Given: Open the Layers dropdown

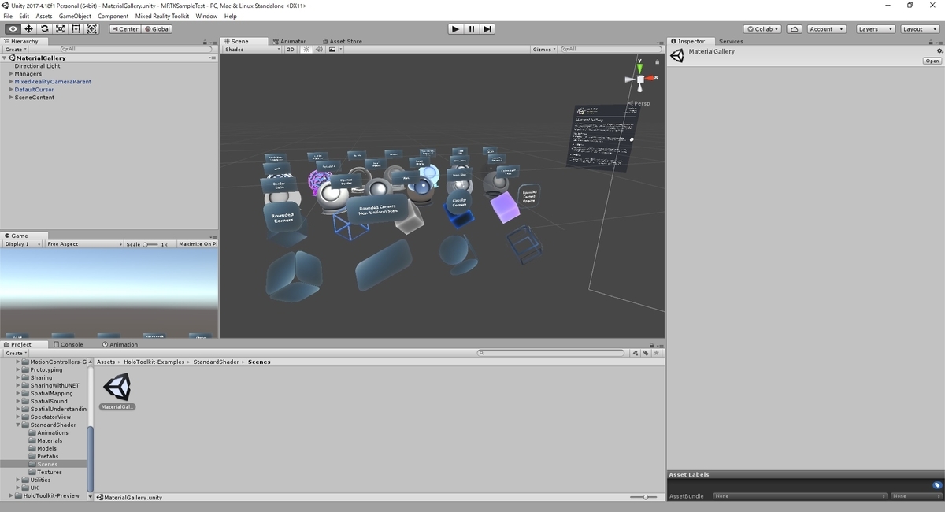Looking at the screenshot, I should click(x=875, y=29).
